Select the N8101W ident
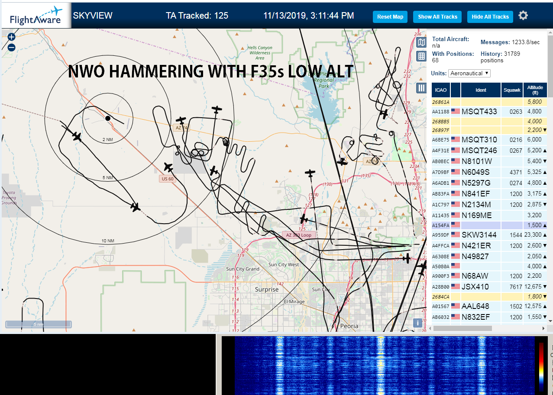This screenshot has width=553, height=395. click(477, 161)
